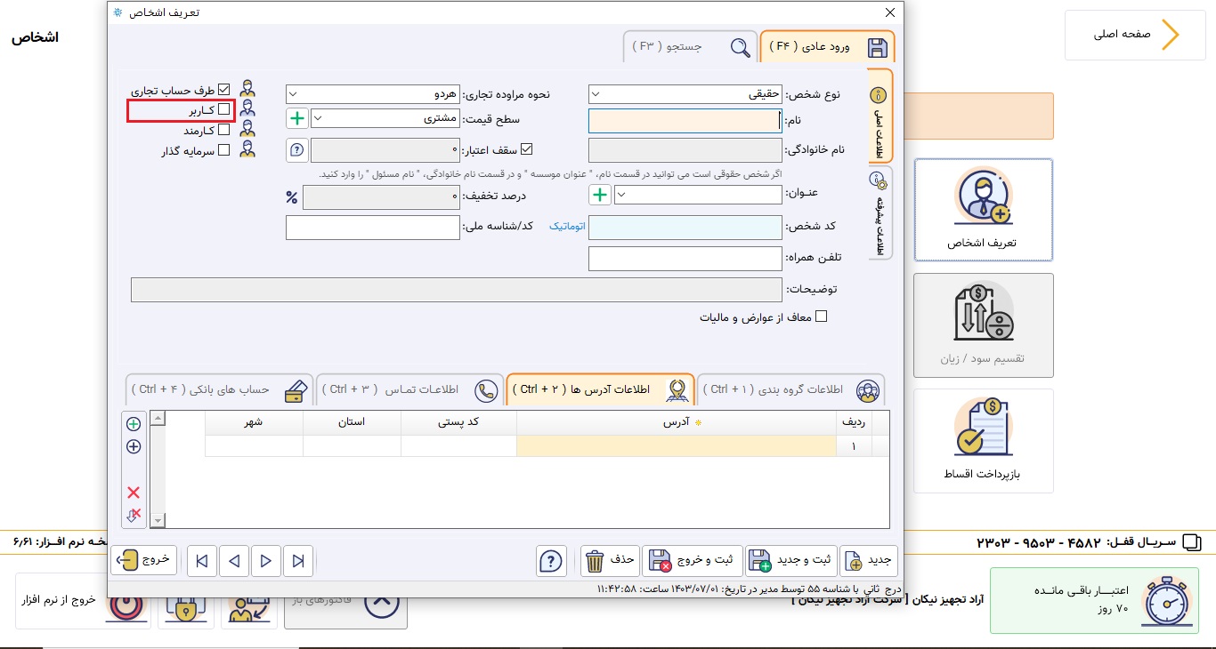This screenshot has height=649, width=1216.
Task: Click the حذف trash delete button
Action: (611, 561)
